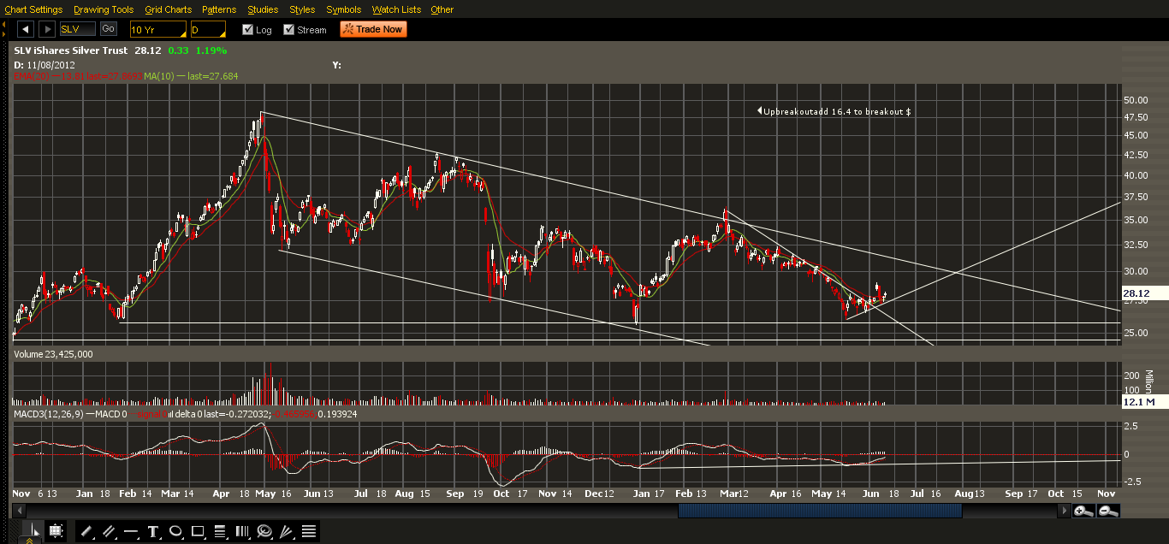Open the Chart Settings menu
The width and height of the screenshot is (1169, 544).
(33, 9)
